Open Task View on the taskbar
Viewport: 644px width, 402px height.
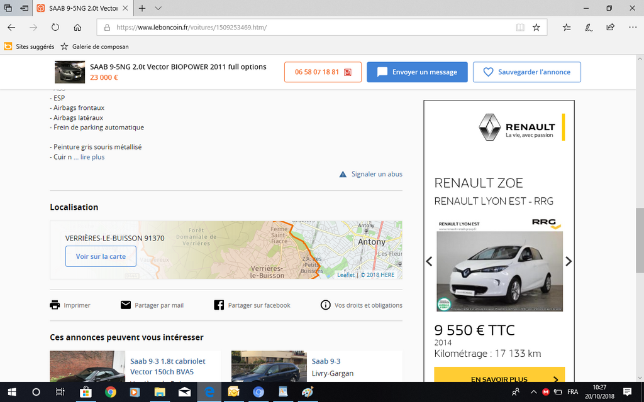click(x=60, y=392)
